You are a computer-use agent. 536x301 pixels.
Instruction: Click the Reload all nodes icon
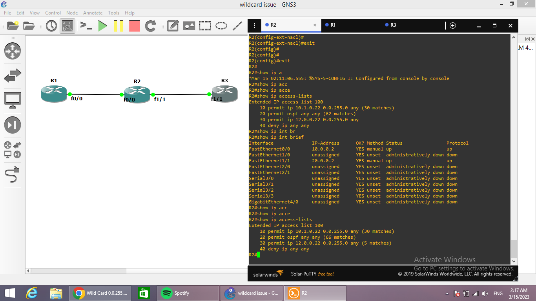pyautogui.click(x=150, y=25)
